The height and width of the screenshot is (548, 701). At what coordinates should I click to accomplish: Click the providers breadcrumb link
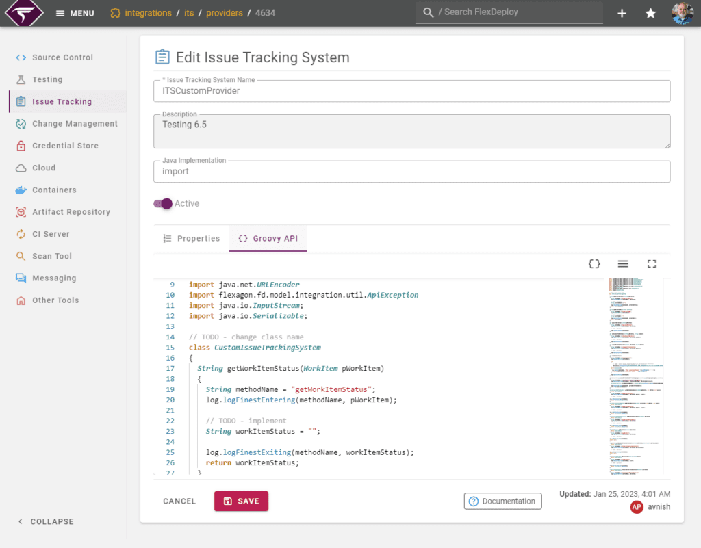(x=225, y=12)
